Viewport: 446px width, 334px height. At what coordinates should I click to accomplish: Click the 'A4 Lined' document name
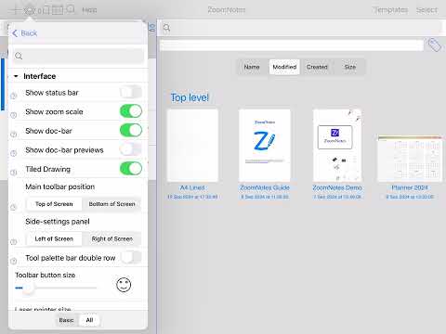click(x=192, y=187)
